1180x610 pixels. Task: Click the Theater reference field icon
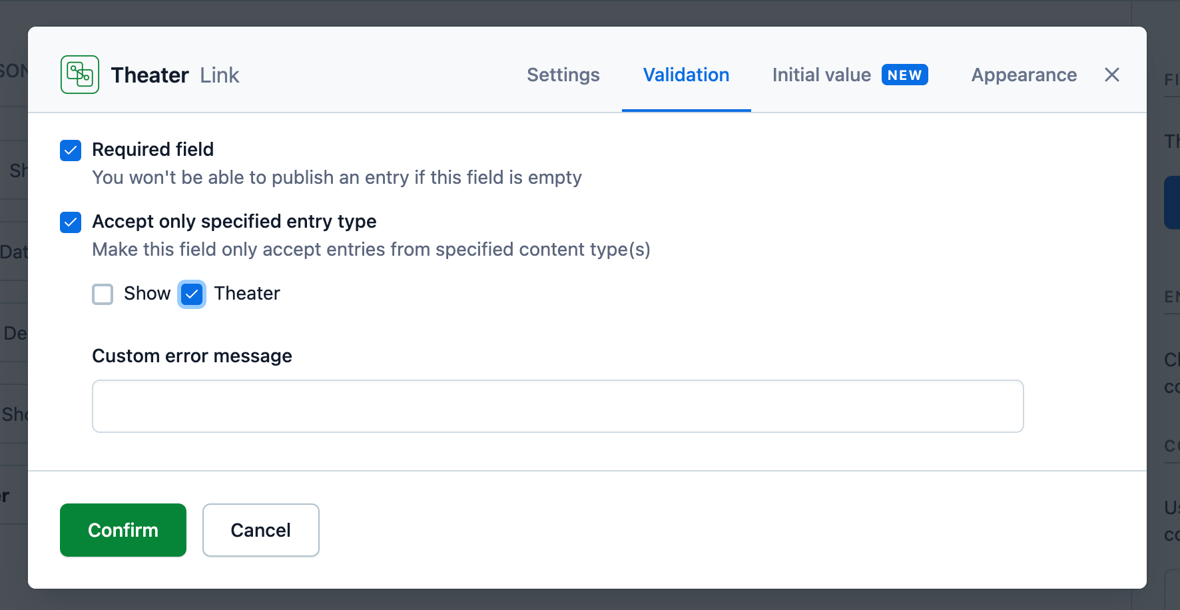point(80,75)
